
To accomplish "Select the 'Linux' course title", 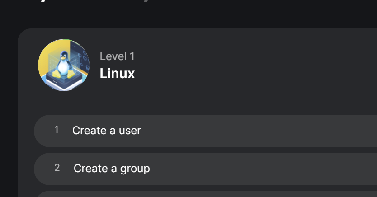I will click(x=117, y=74).
